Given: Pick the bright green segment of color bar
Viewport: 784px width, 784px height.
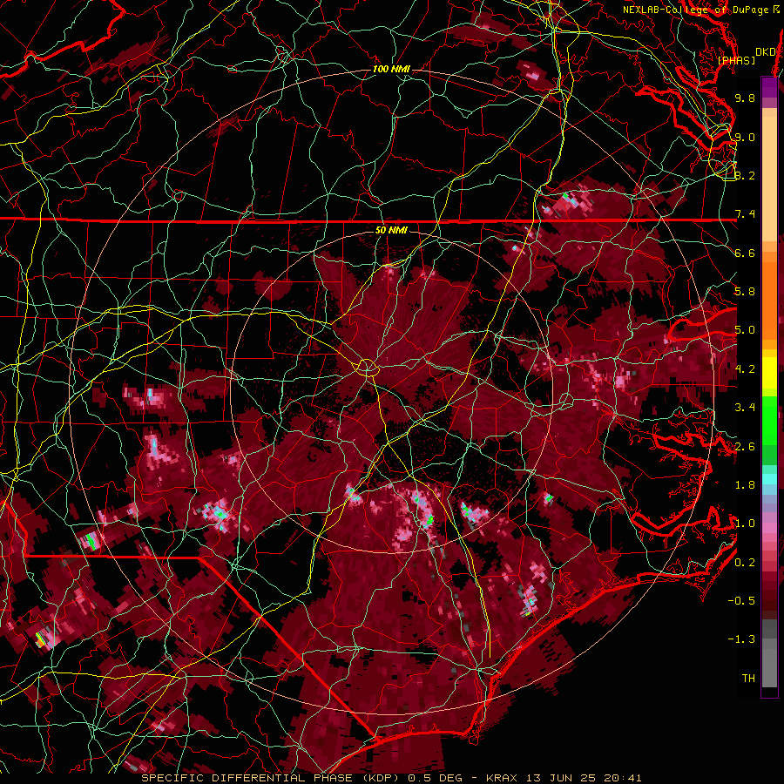Looking at the screenshot, I should 769,420.
